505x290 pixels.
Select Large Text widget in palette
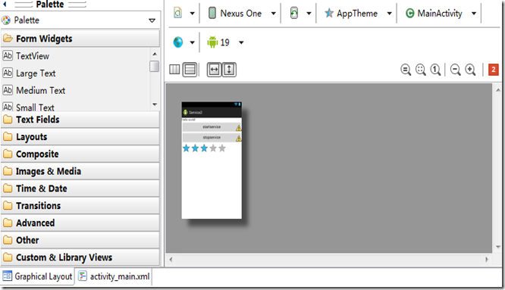(30, 73)
